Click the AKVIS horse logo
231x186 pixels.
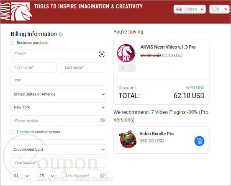[16, 11]
